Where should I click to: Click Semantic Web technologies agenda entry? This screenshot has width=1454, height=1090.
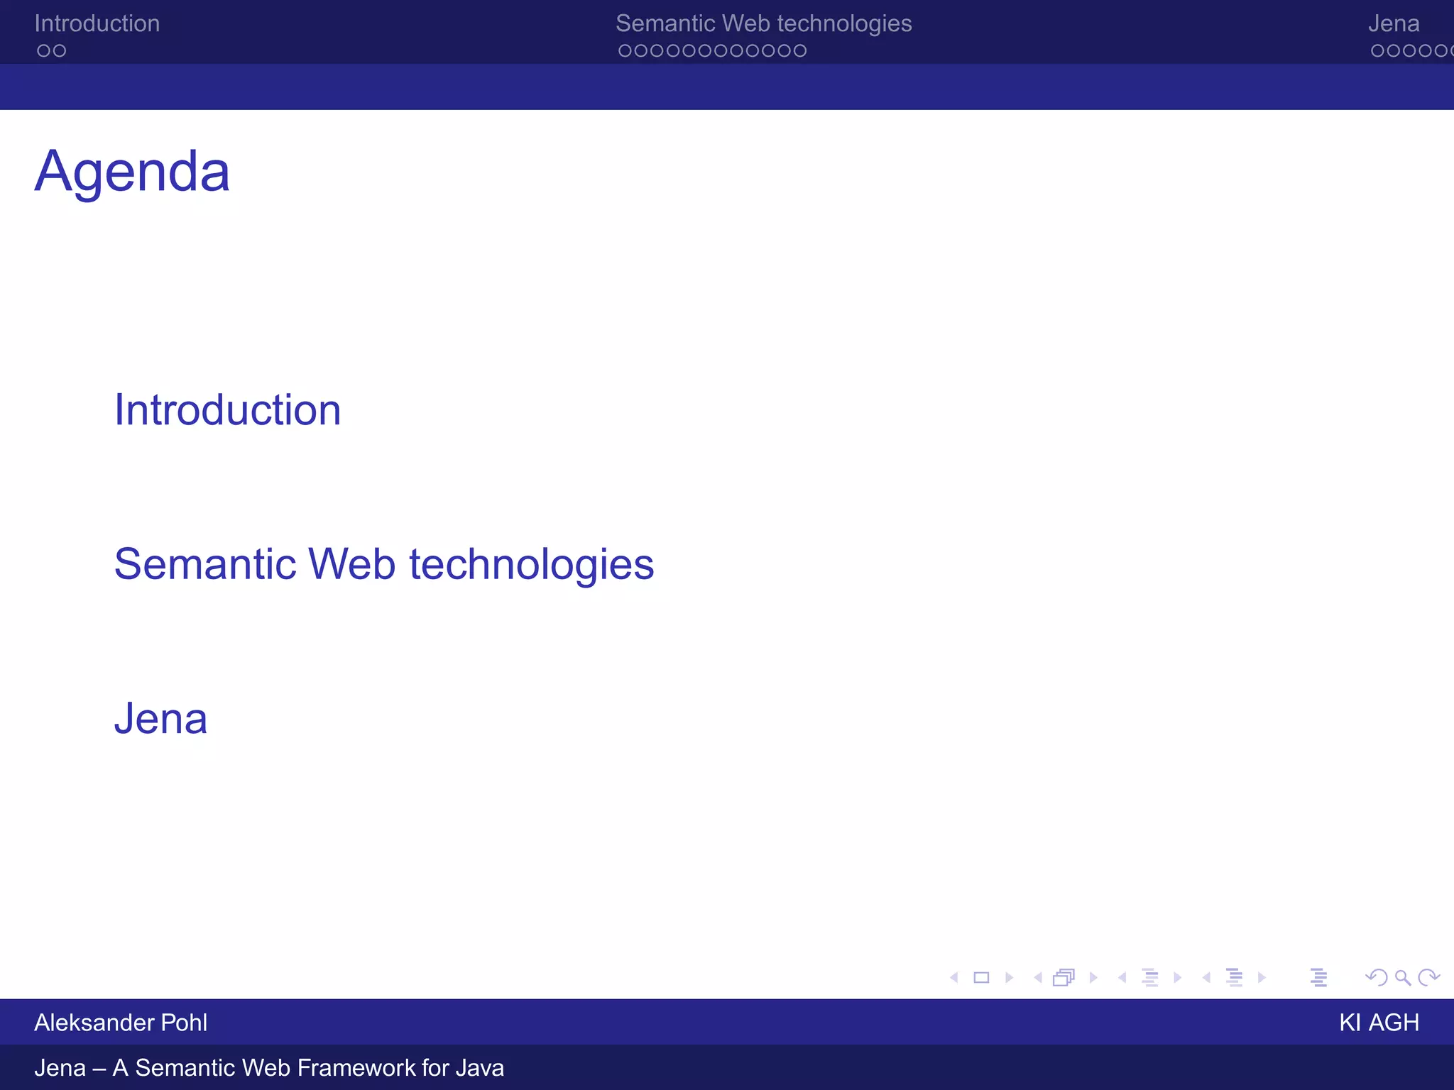point(384,564)
